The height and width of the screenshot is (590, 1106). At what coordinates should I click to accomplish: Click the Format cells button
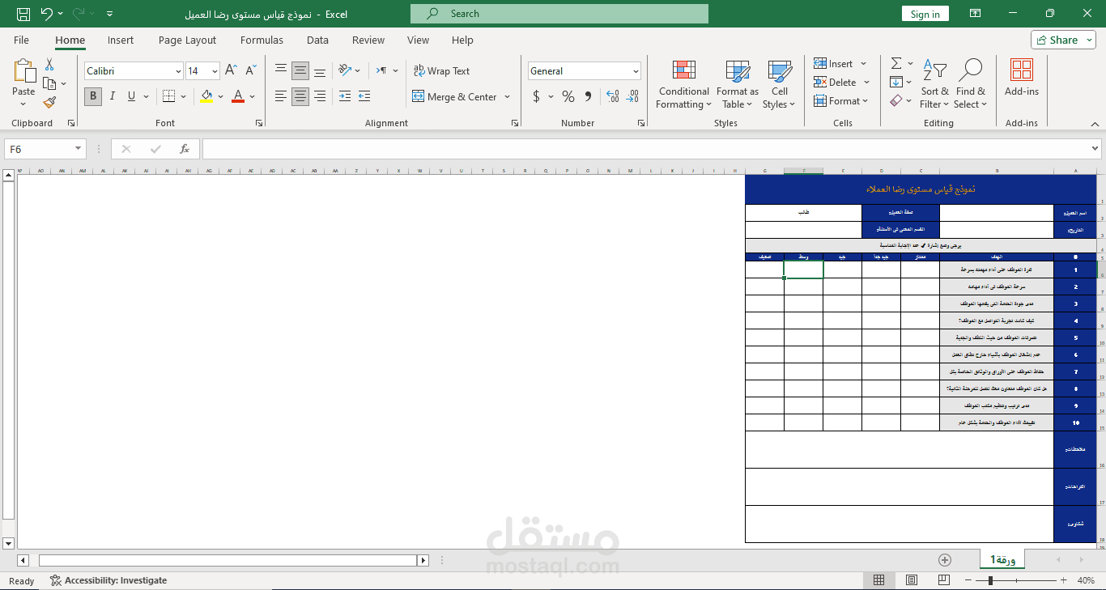point(842,101)
